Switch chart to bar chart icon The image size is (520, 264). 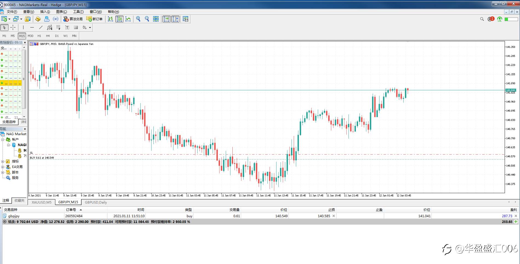pos(110,19)
